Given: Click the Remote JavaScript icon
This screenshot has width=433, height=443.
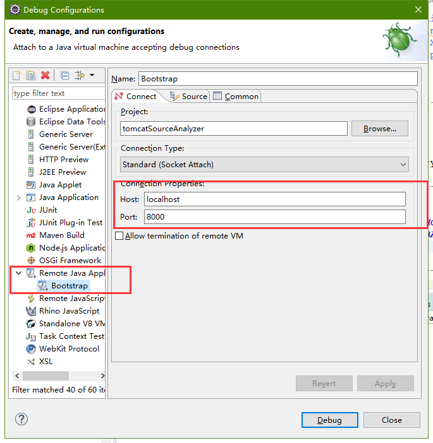Looking at the screenshot, I should [x=31, y=298].
